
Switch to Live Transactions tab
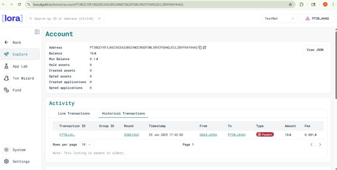point(74,113)
